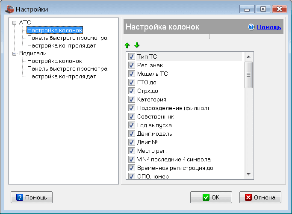Collapse the Водители tree node
This screenshot has width=292, height=214.
[x=15, y=53]
